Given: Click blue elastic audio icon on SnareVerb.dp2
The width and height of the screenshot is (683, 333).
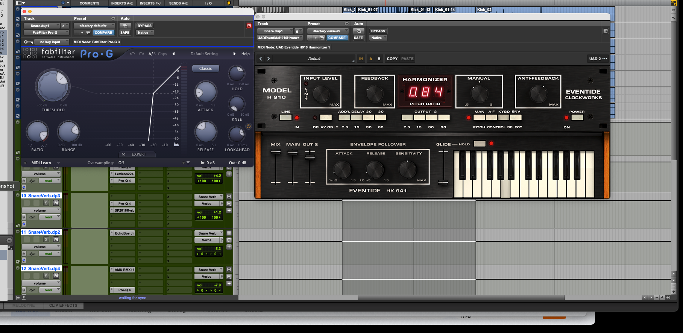Looking at the screenshot, I should 24,260.
